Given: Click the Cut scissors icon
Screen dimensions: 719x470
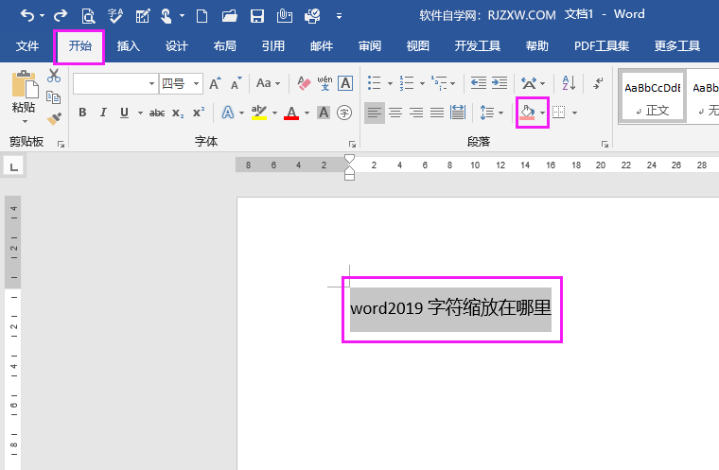Looking at the screenshot, I should (54, 76).
